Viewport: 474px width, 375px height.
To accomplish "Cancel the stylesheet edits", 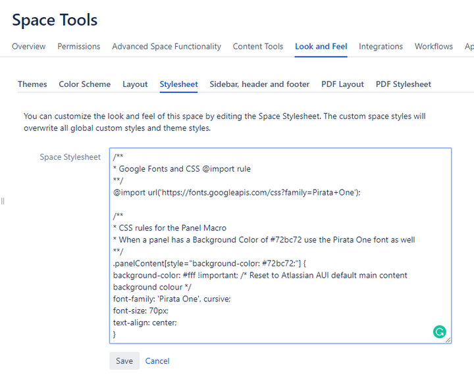I will (x=157, y=361).
